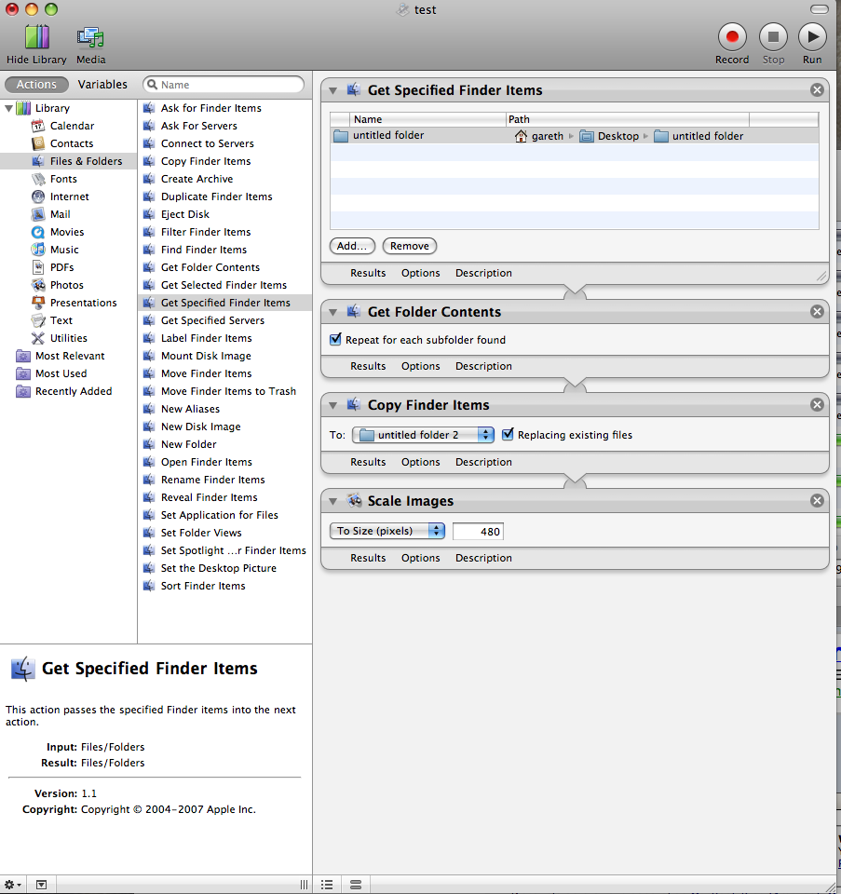Select the Music library category
The height and width of the screenshot is (894, 841).
coord(64,250)
